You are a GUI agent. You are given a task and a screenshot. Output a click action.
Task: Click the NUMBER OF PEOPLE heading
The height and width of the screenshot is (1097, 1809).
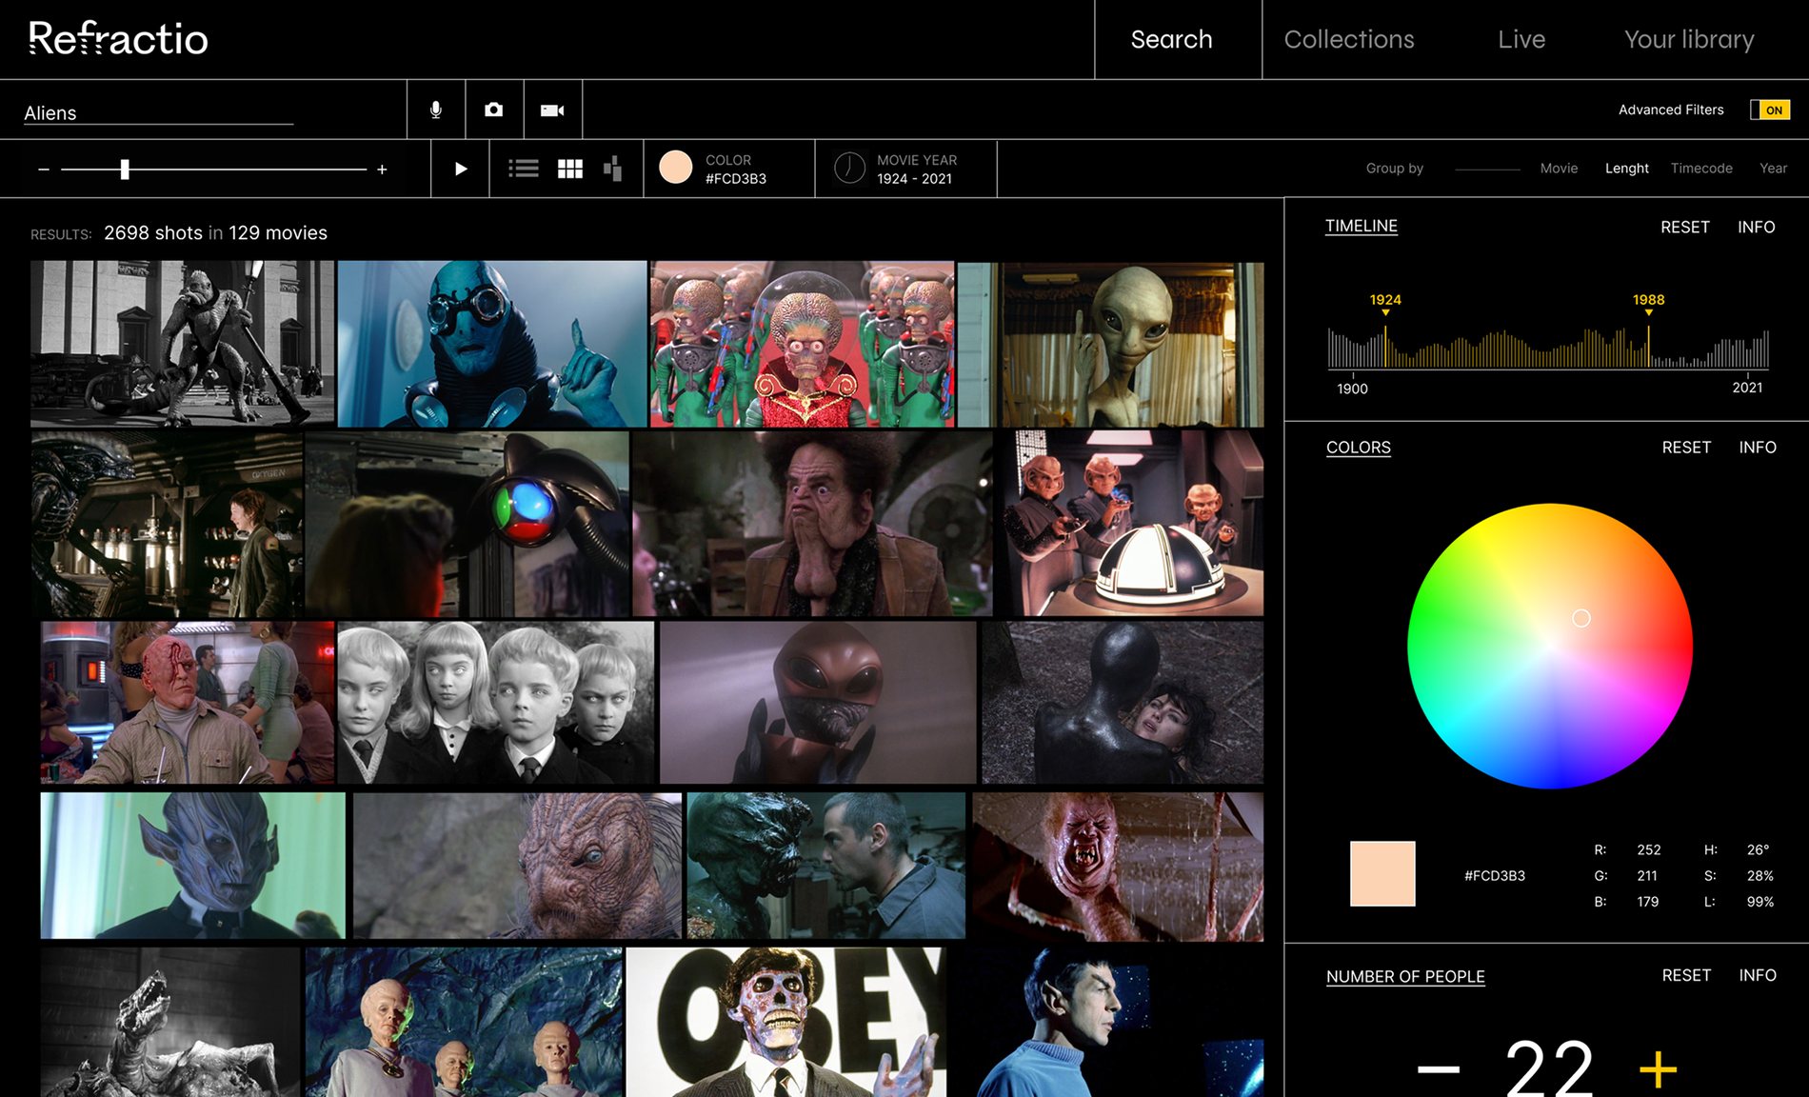(x=1405, y=976)
